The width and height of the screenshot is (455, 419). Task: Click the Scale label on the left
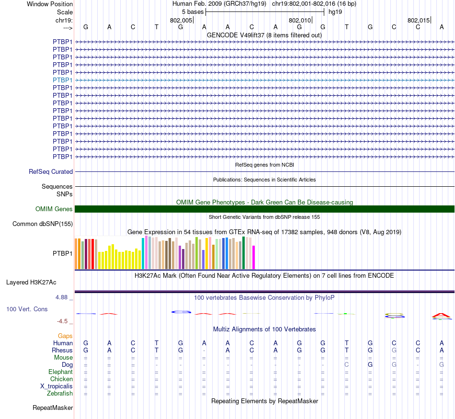coord(65,12)
